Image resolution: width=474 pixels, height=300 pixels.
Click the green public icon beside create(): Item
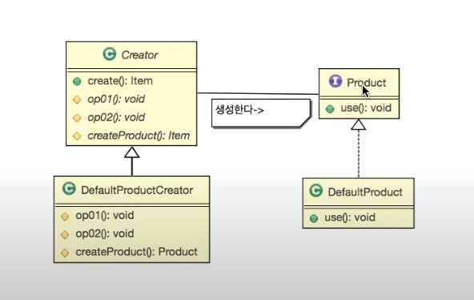click(x=77, y=82)
